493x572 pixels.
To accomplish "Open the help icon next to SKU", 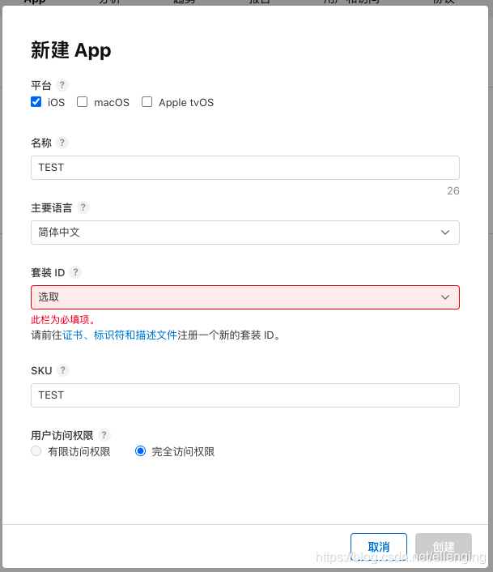I will pos(62,370).
